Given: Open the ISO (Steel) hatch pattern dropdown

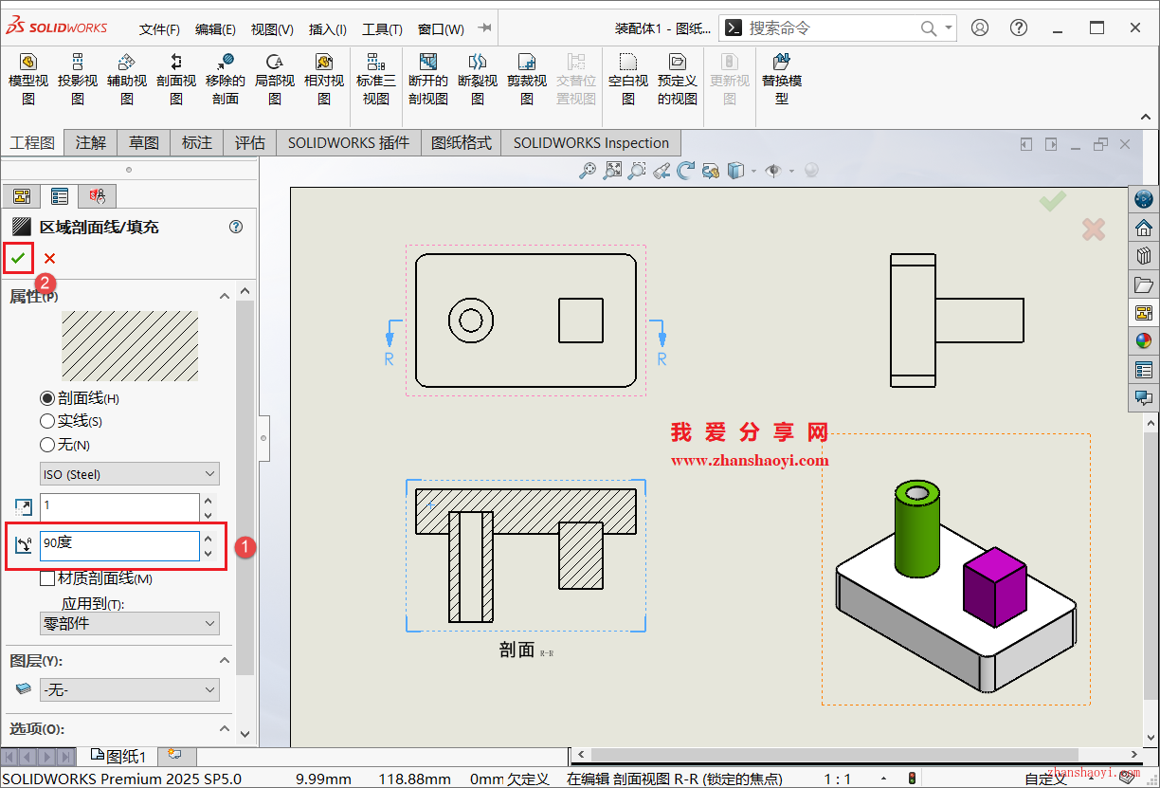Looking at the screenshot, I should point(130,474).
